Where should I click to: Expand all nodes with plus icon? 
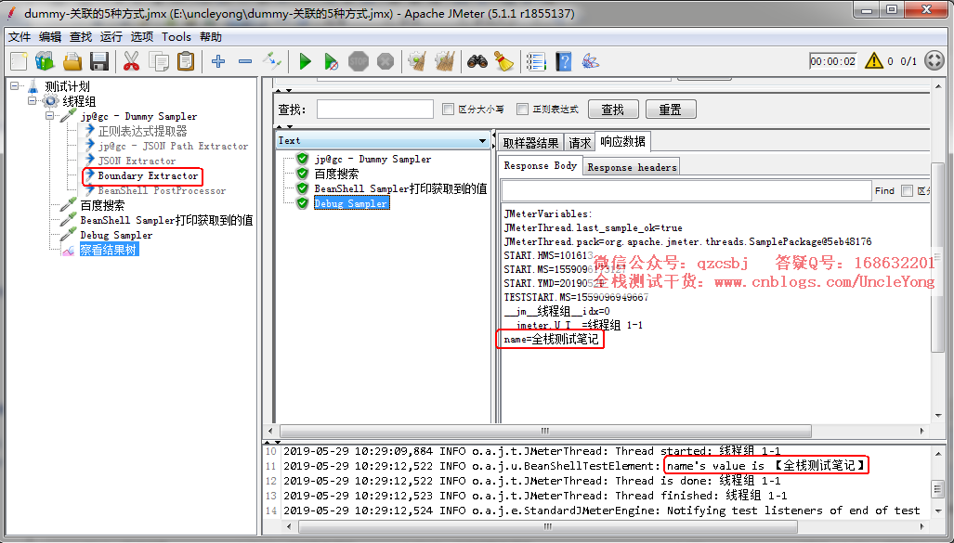click(x=217, y=61)
